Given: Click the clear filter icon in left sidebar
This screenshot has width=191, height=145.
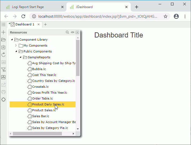Looking at the screenshot, I should [3, 70].
